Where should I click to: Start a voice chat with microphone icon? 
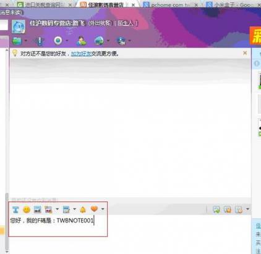click(x=39, y=41)
